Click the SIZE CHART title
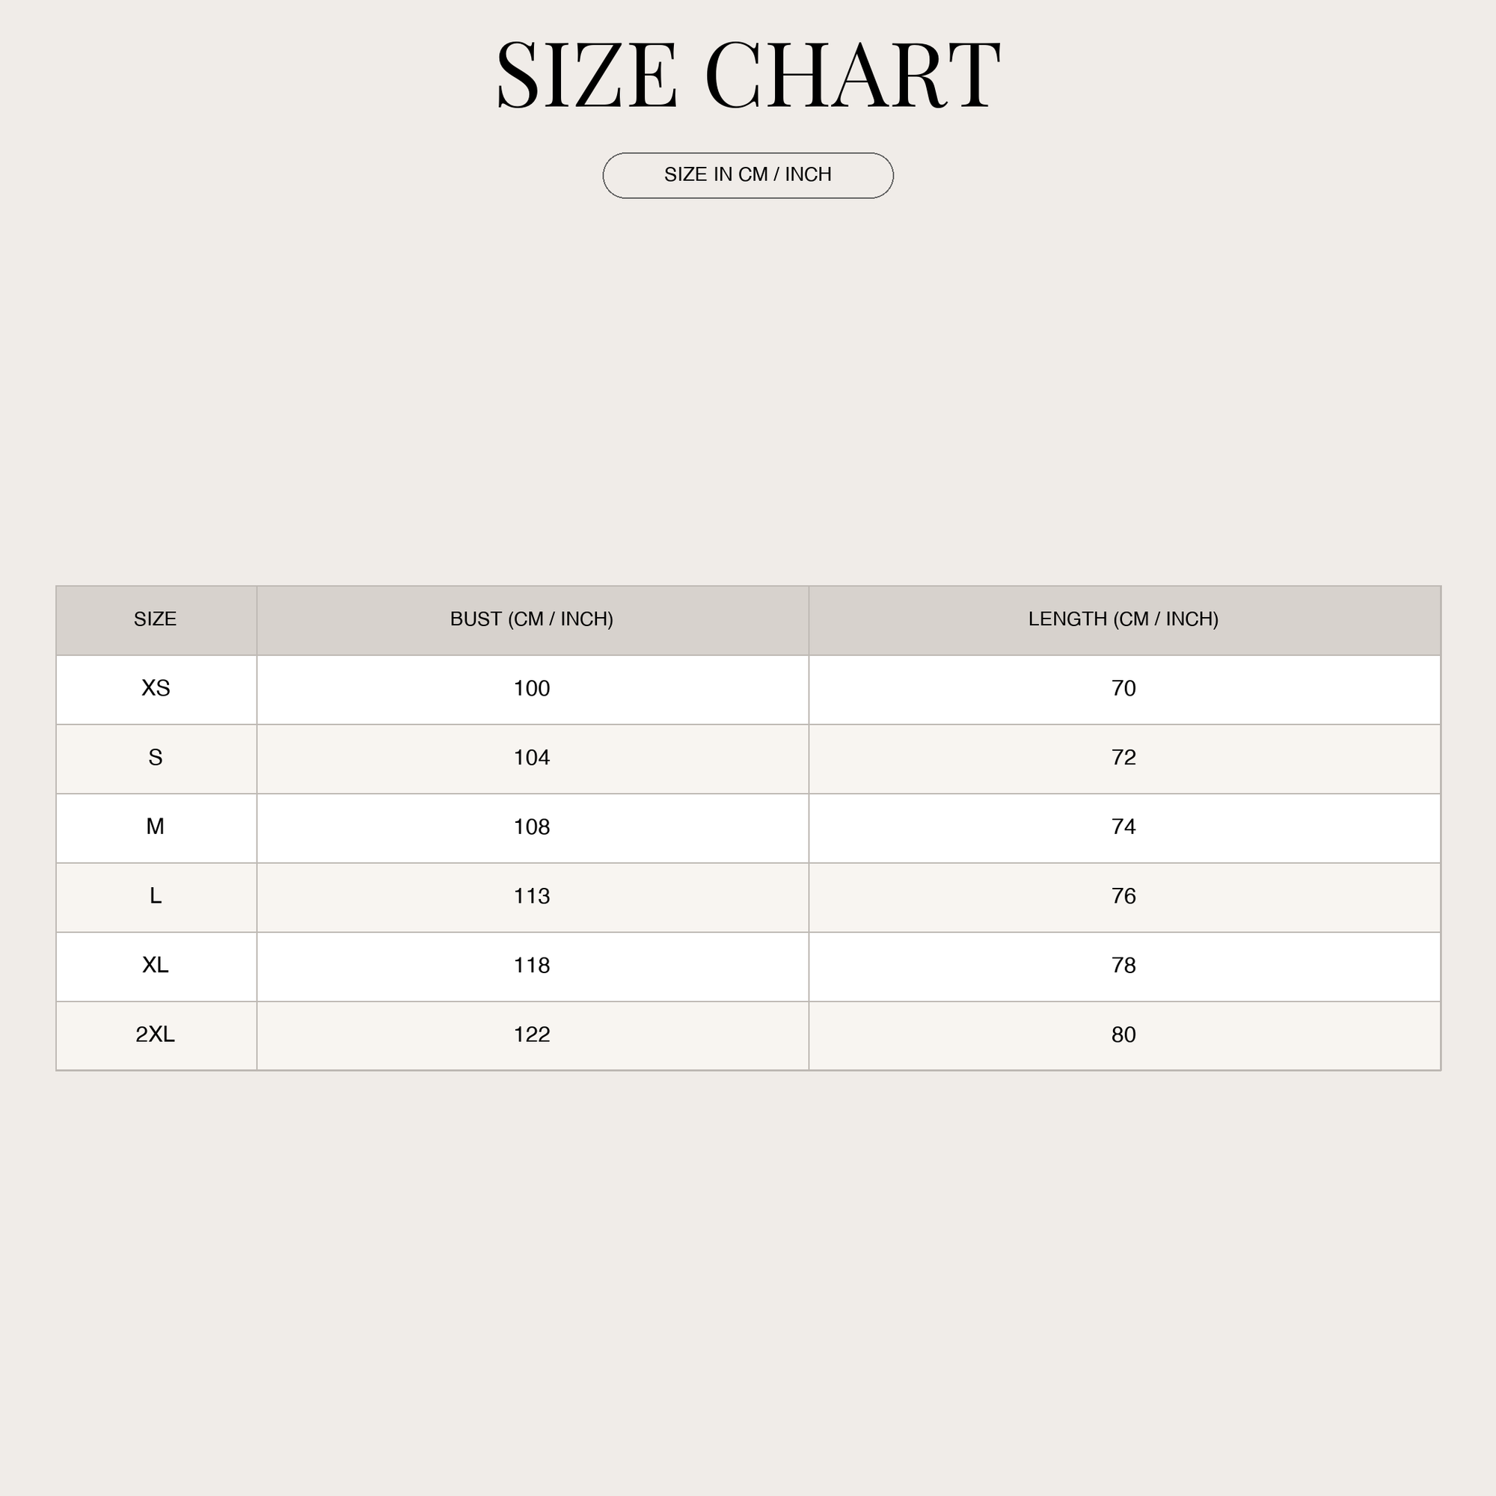Viewport: 1496px width, 1496px height. click(x=748, y=75)
